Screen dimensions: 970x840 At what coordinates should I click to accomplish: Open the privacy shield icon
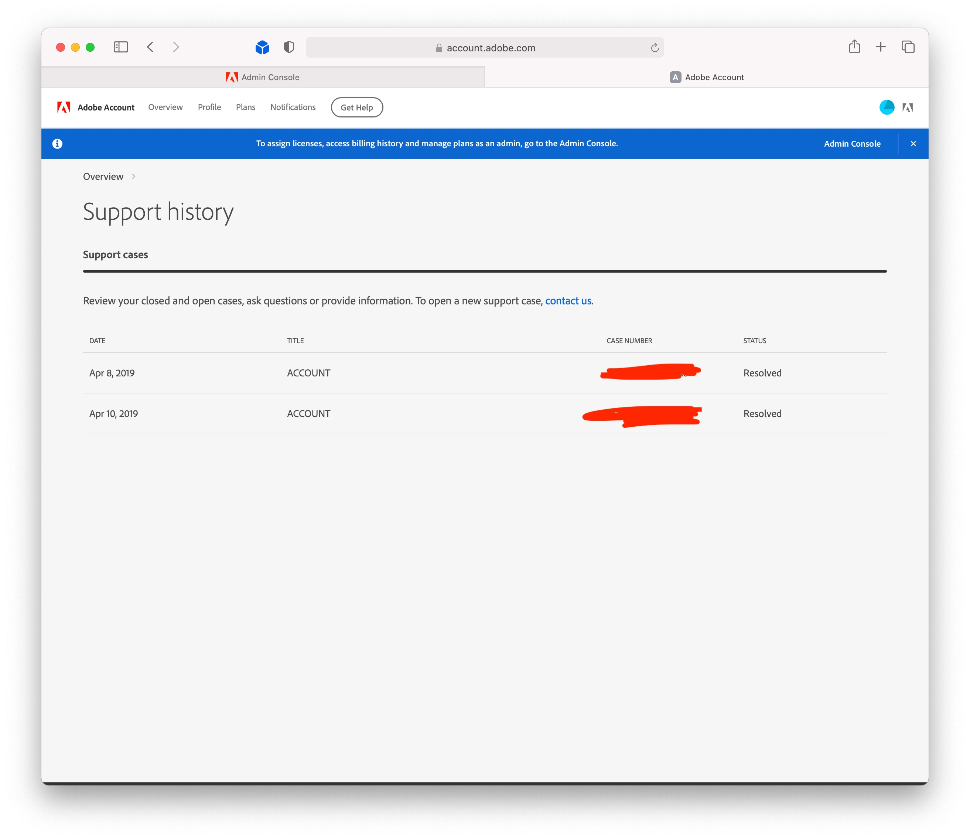pos(289,47)
